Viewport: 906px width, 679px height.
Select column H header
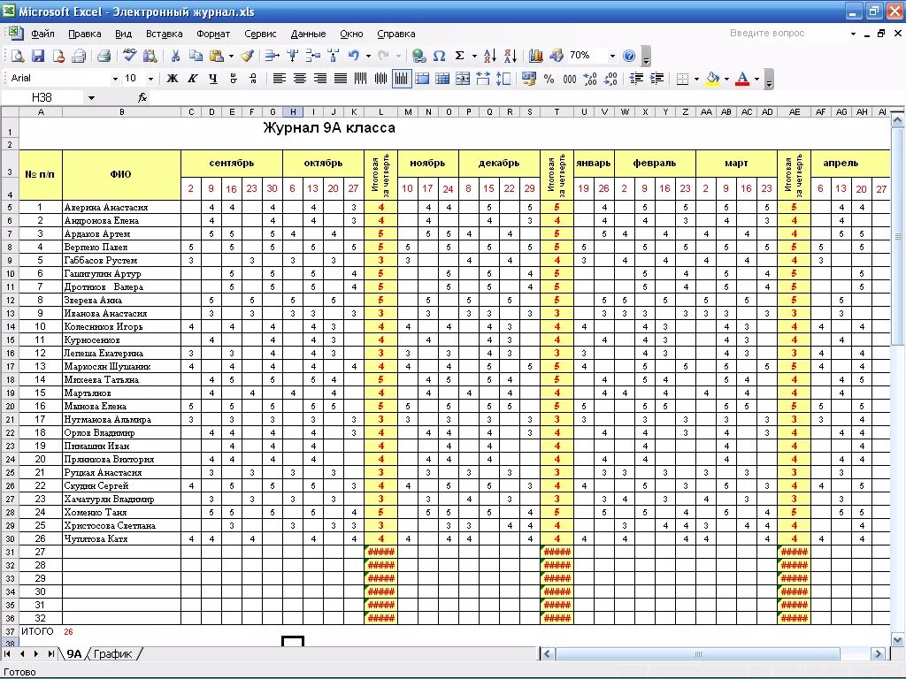[x=293, y=112]
